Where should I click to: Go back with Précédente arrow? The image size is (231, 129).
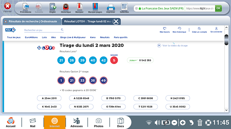tap(26, 8)
